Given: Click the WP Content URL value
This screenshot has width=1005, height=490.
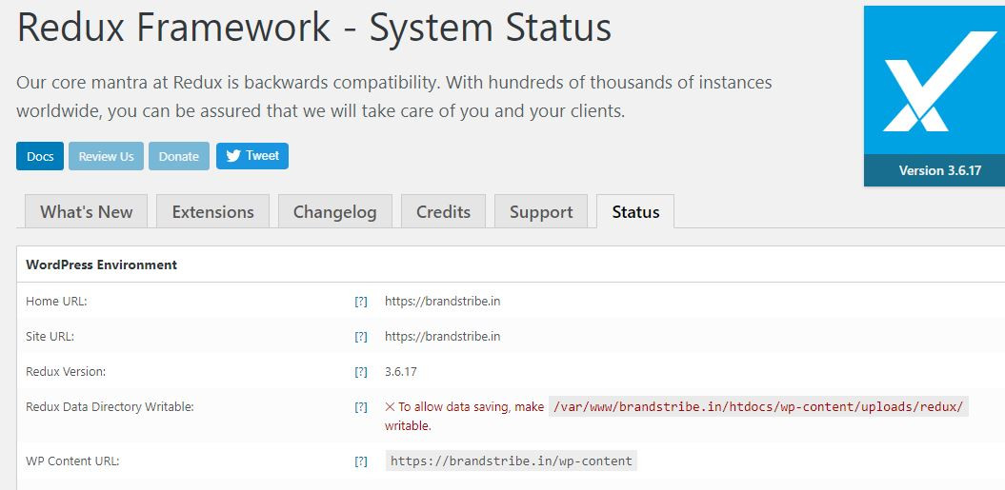Looking at the screenshot, I should click(x=512, y=461).
